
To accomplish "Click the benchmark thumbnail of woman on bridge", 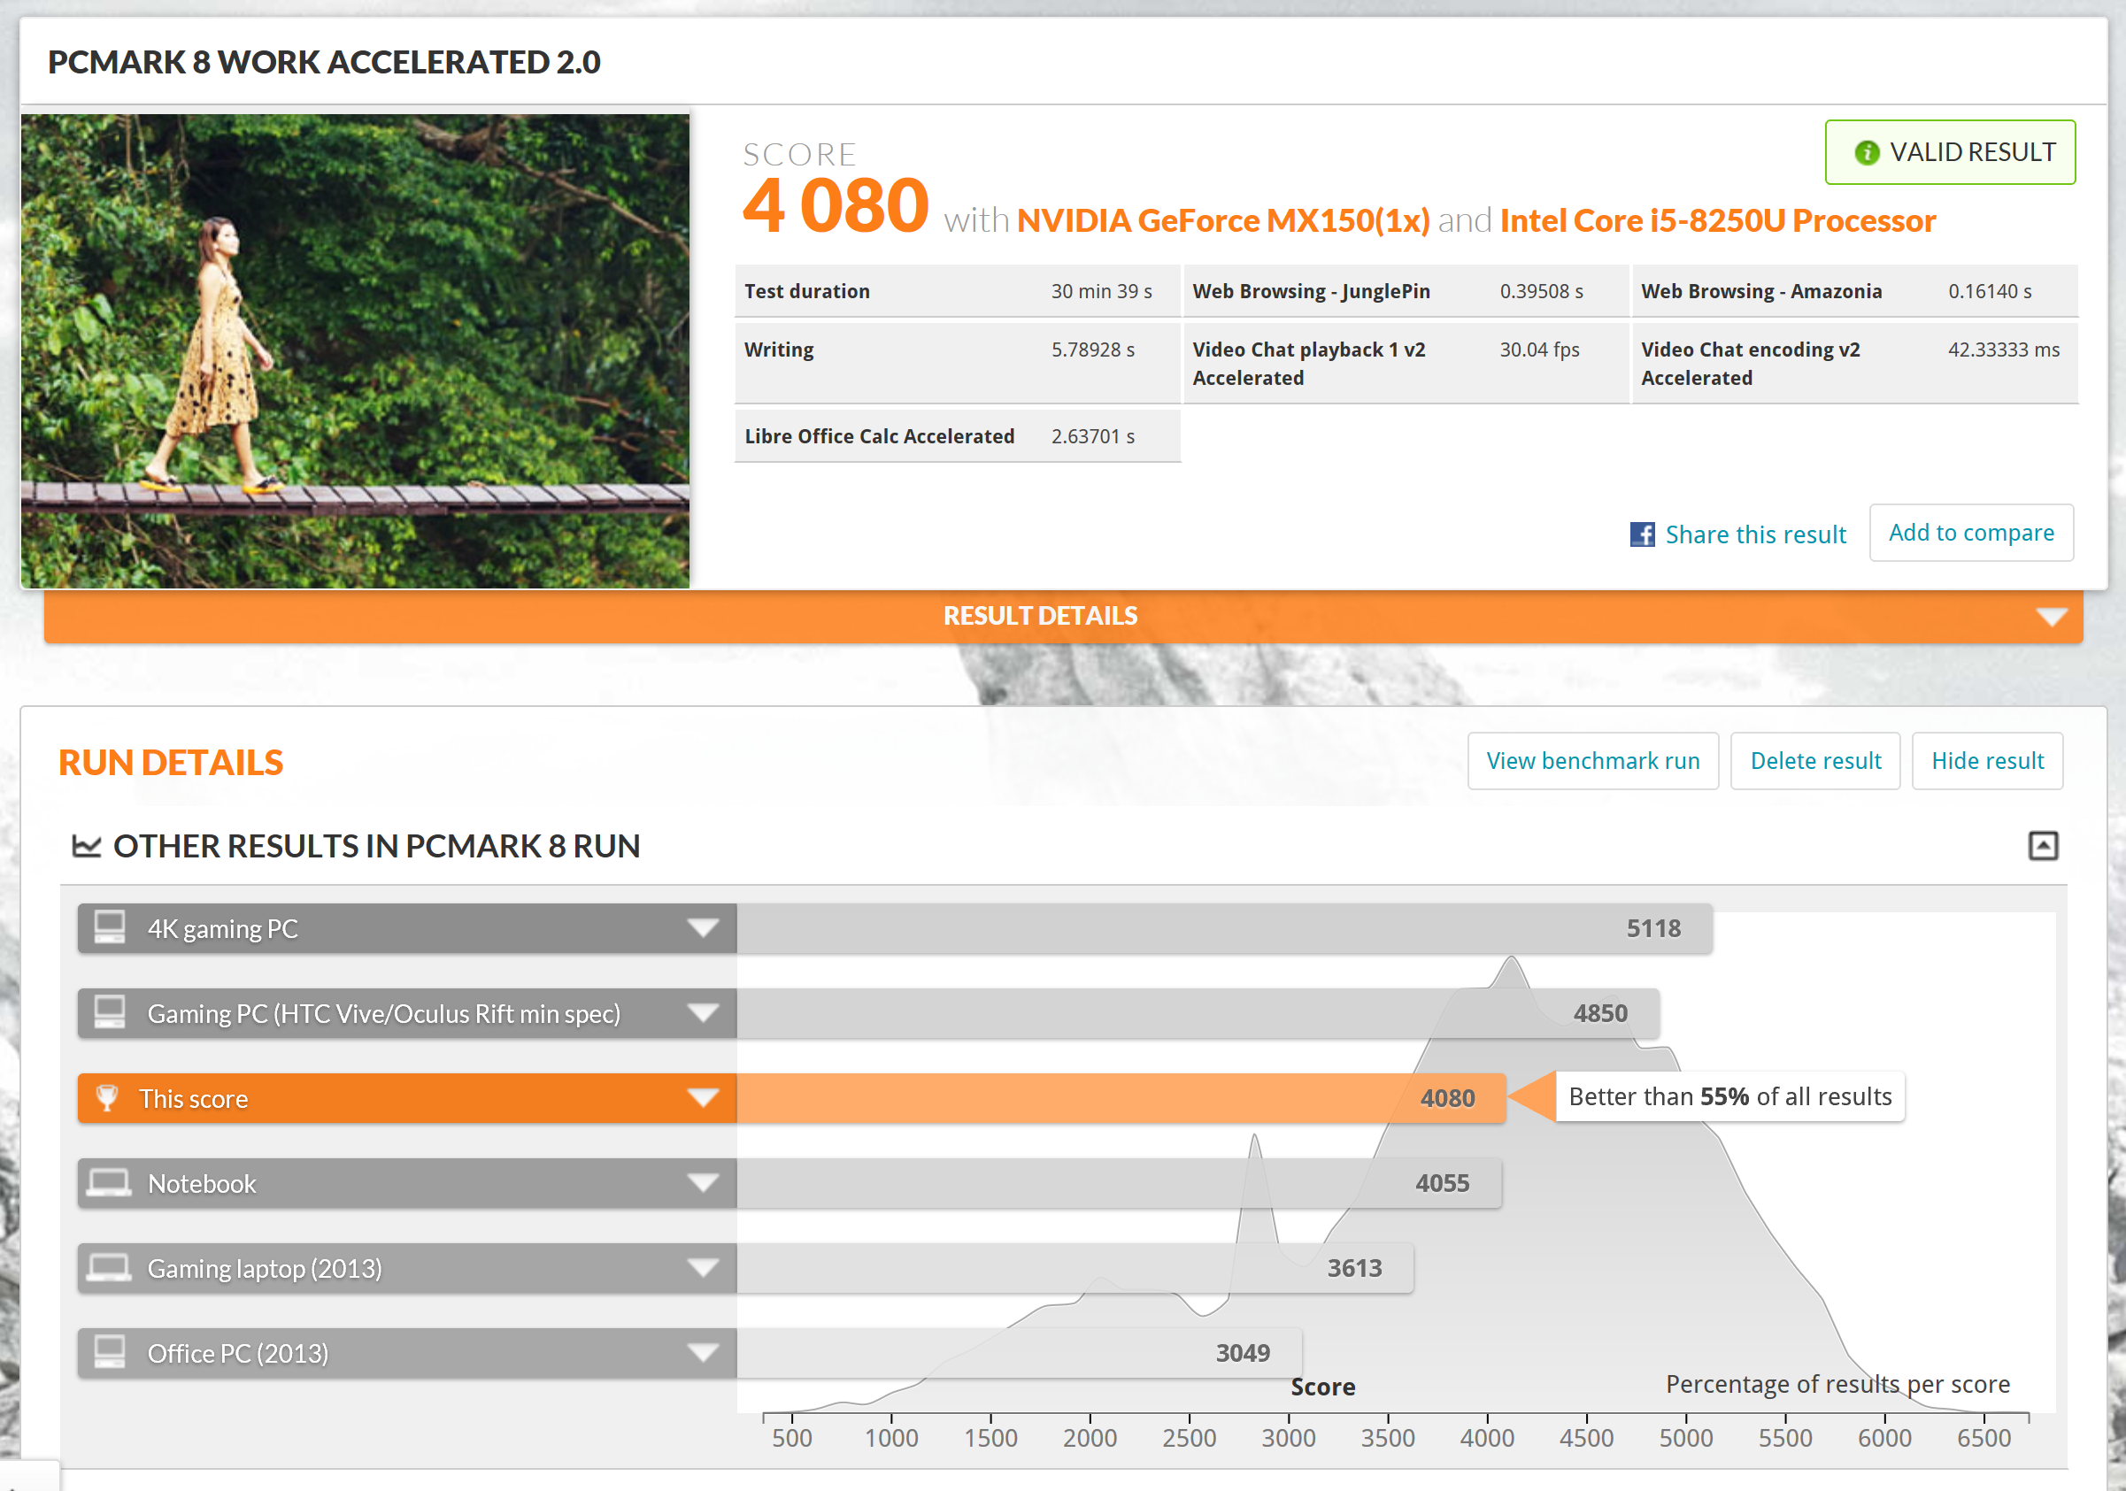I will (355, 350).
